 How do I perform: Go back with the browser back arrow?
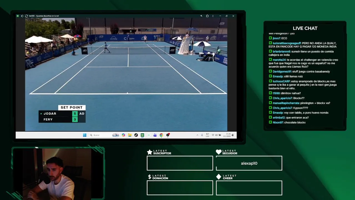22,16
